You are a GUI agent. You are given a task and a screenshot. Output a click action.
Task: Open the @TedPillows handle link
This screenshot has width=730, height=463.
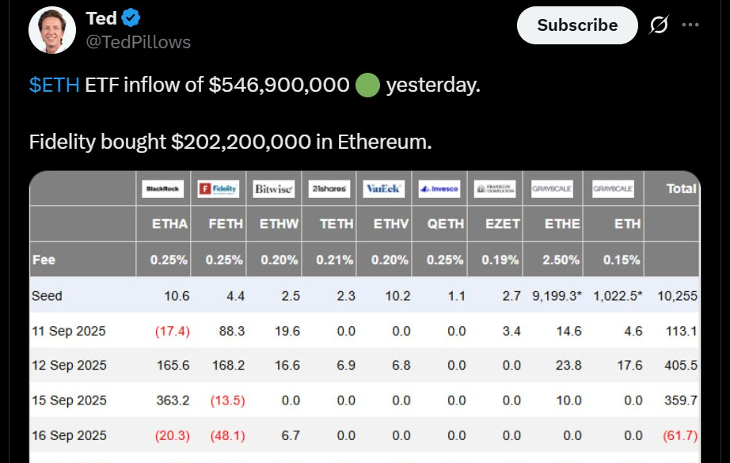pos(138,42)
